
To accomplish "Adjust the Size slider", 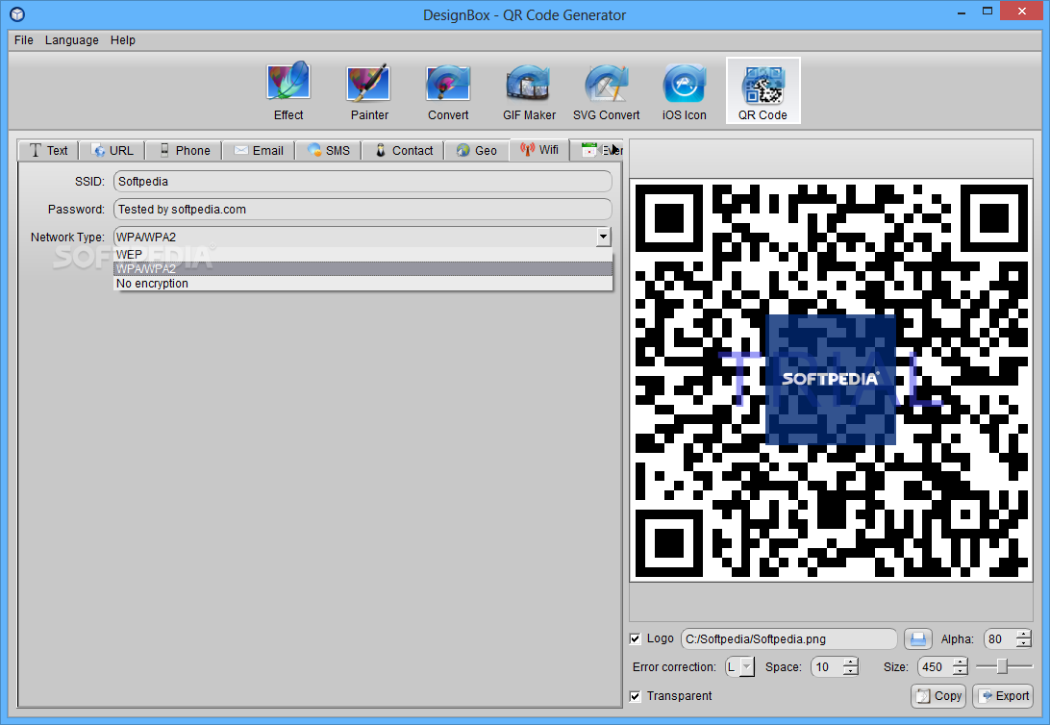I will pos(1003,666).
